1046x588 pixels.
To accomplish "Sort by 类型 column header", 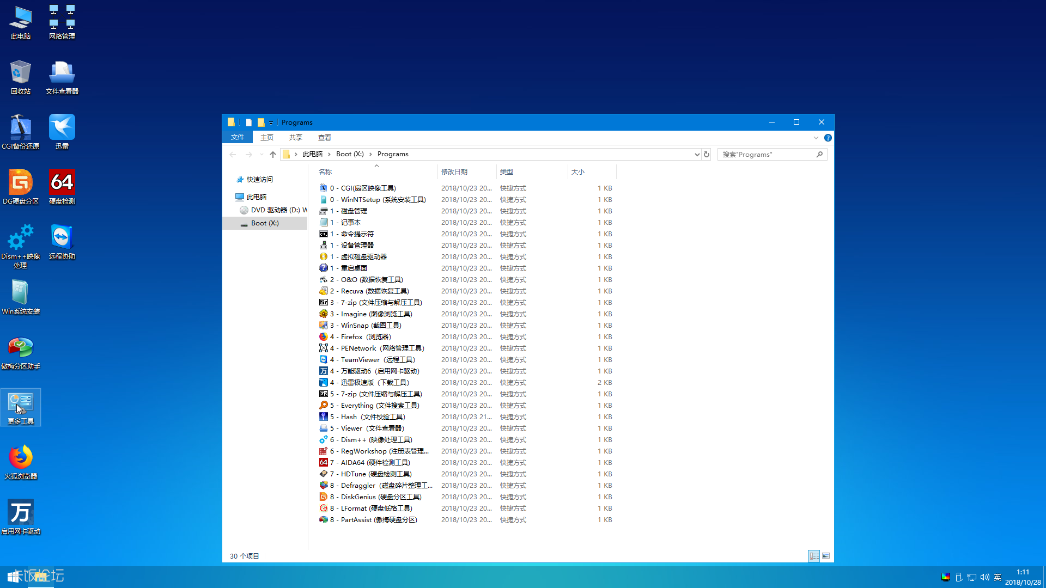I will click(x=532, y=171).
